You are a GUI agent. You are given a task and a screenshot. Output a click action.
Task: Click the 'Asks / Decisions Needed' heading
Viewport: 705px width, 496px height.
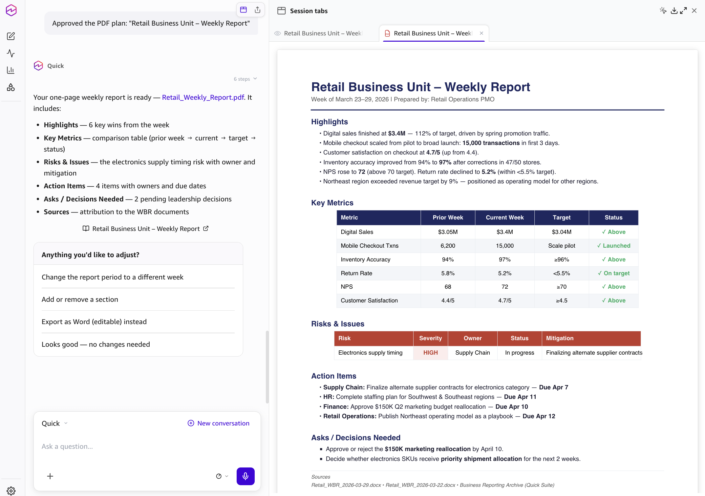pyautogui.click(x=355, y=438)
